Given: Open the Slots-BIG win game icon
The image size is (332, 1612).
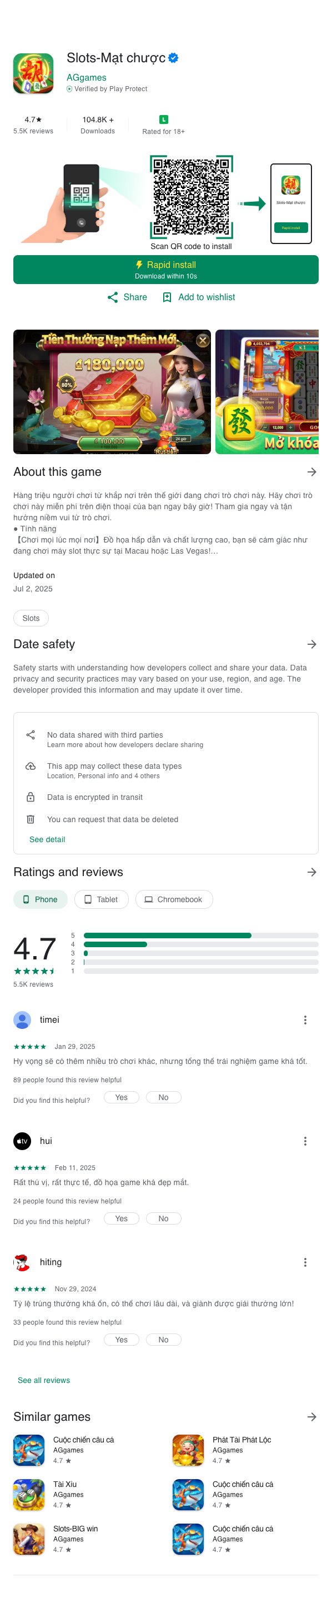Looking at the screenshot, I should coord(29,1539).
